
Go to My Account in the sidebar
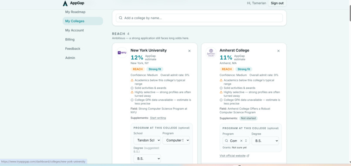[74, 30]
